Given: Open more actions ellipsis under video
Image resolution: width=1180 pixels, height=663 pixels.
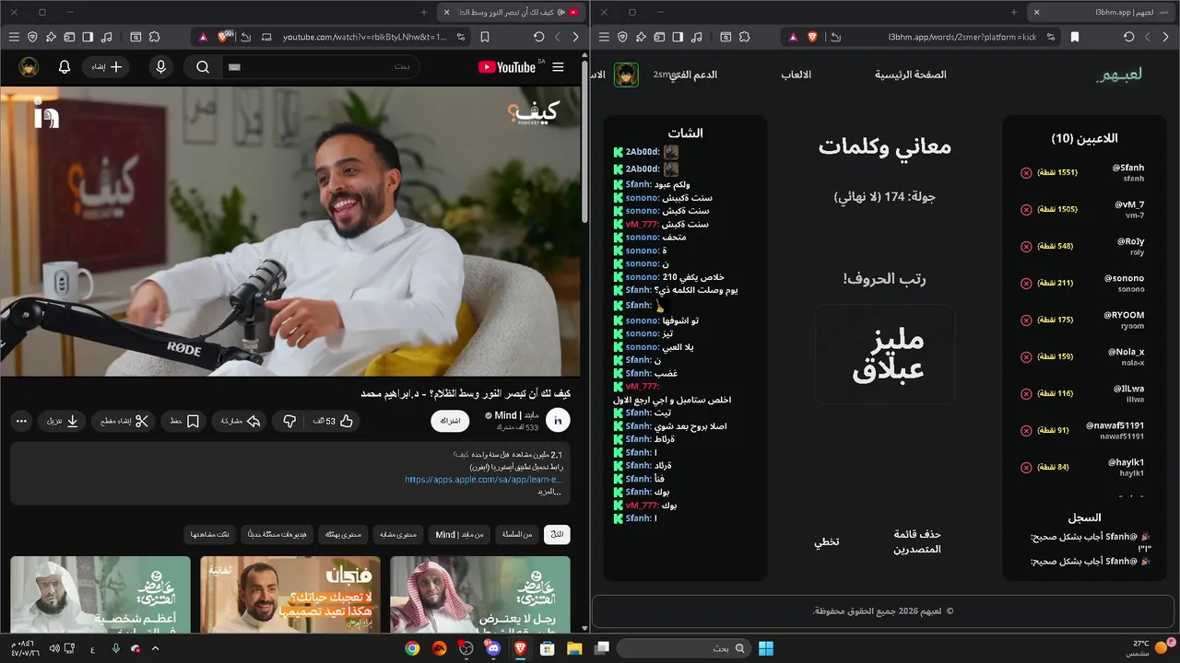Looking at the screenshot, I should [x=21, y=421].
